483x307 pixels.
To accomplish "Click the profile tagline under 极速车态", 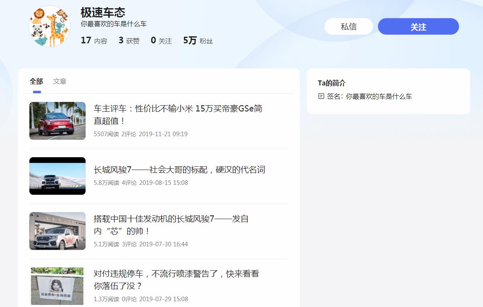I will coord(114,24).
